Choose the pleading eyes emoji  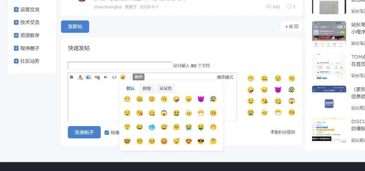[x=151, y=141]
